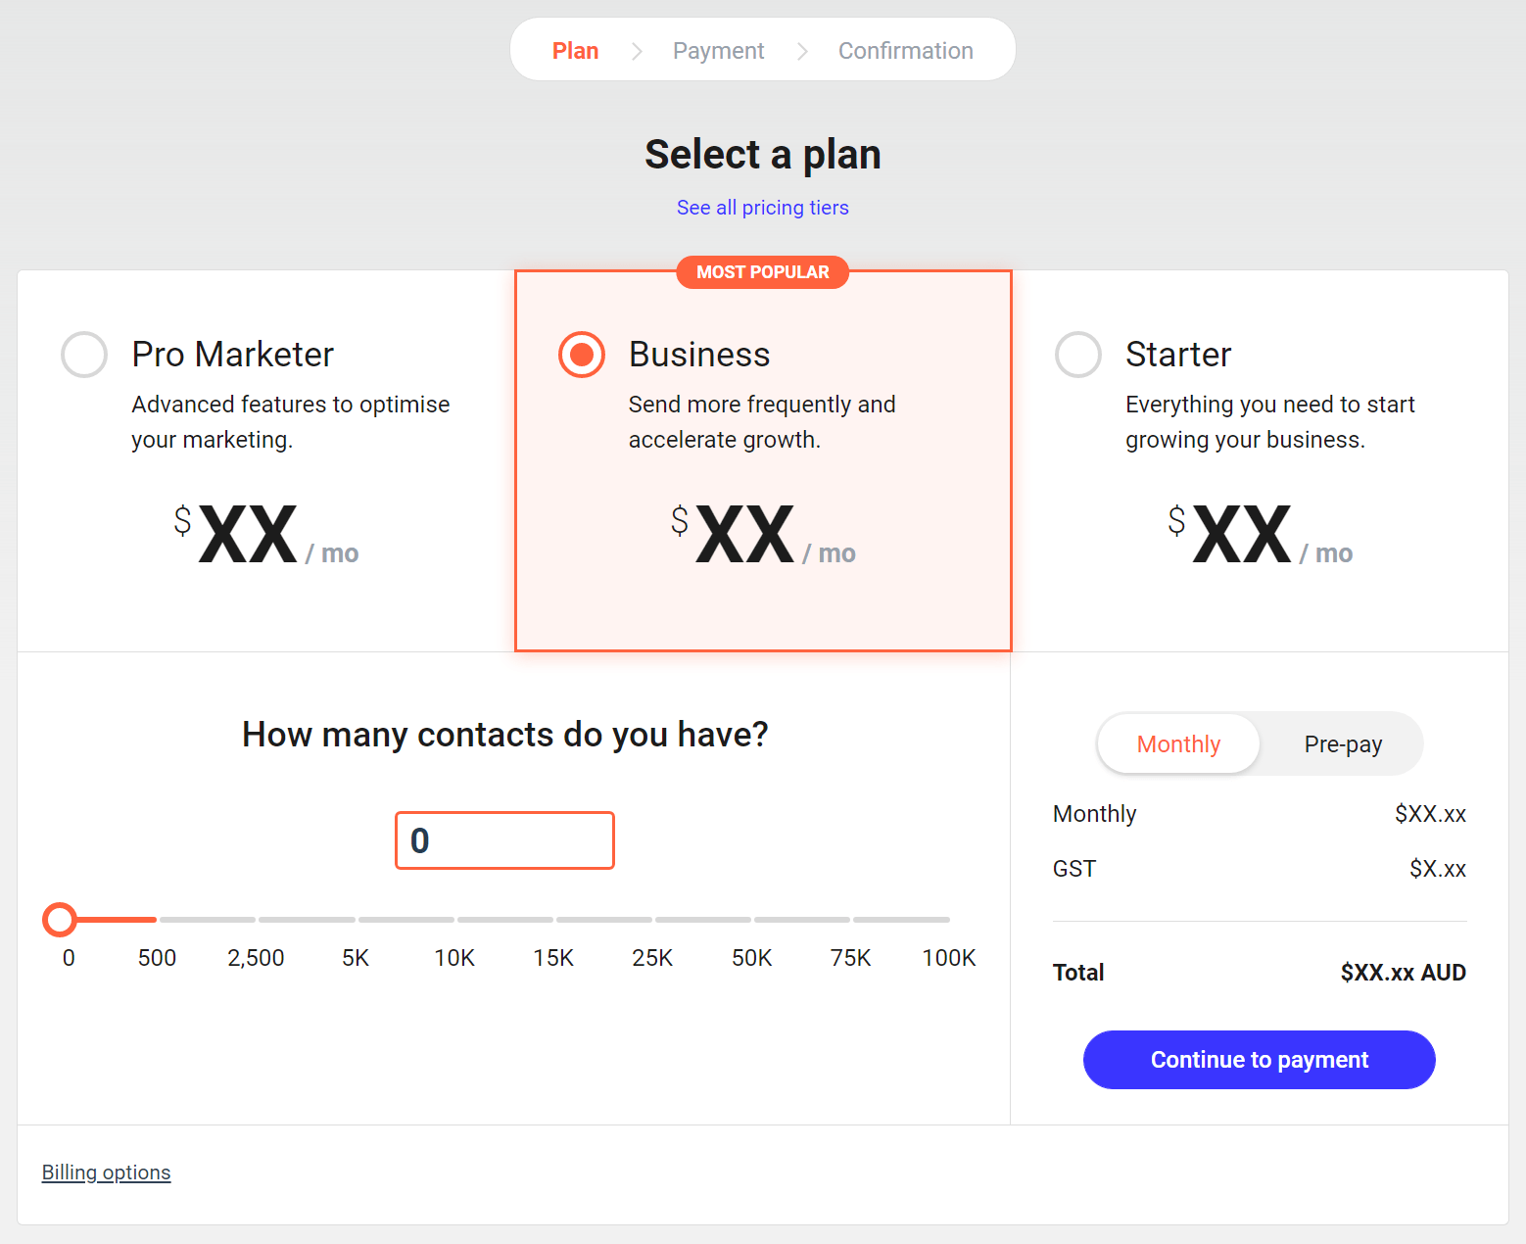This screenshot has width=1526, height=1244.
Task: Click the MOST POPULAR badge
Action: pos(762,271)
